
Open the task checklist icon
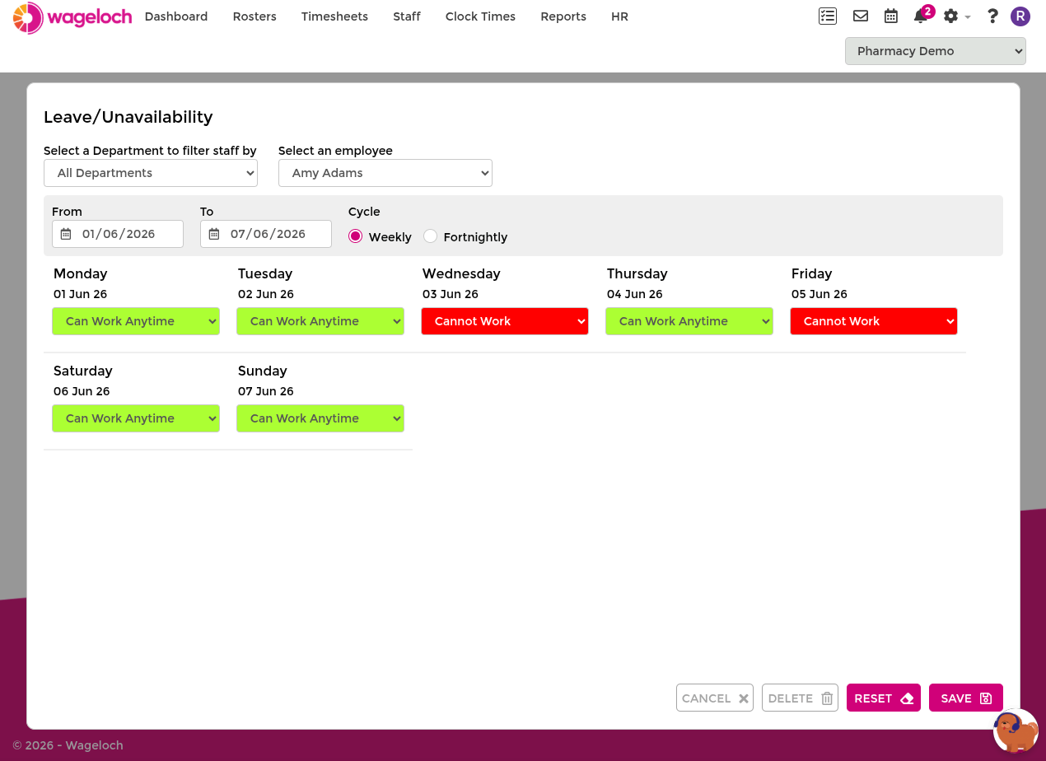click(x=828, y=16)
